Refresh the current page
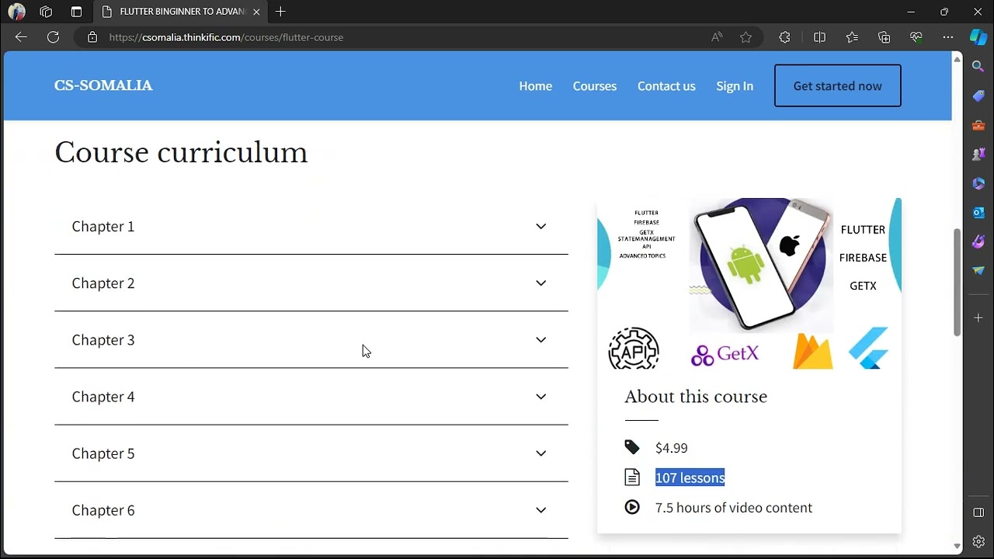This screenshot has height=559, width=994. (x=53, y=37)
